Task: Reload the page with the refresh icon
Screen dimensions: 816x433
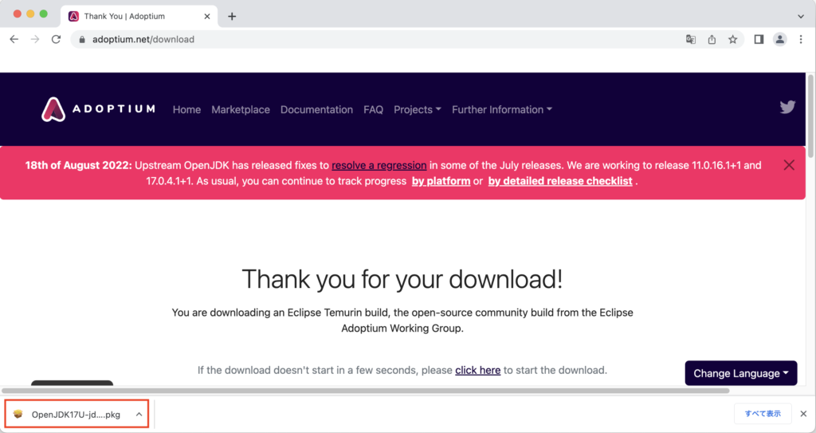Action: click(x=57, y=39)
